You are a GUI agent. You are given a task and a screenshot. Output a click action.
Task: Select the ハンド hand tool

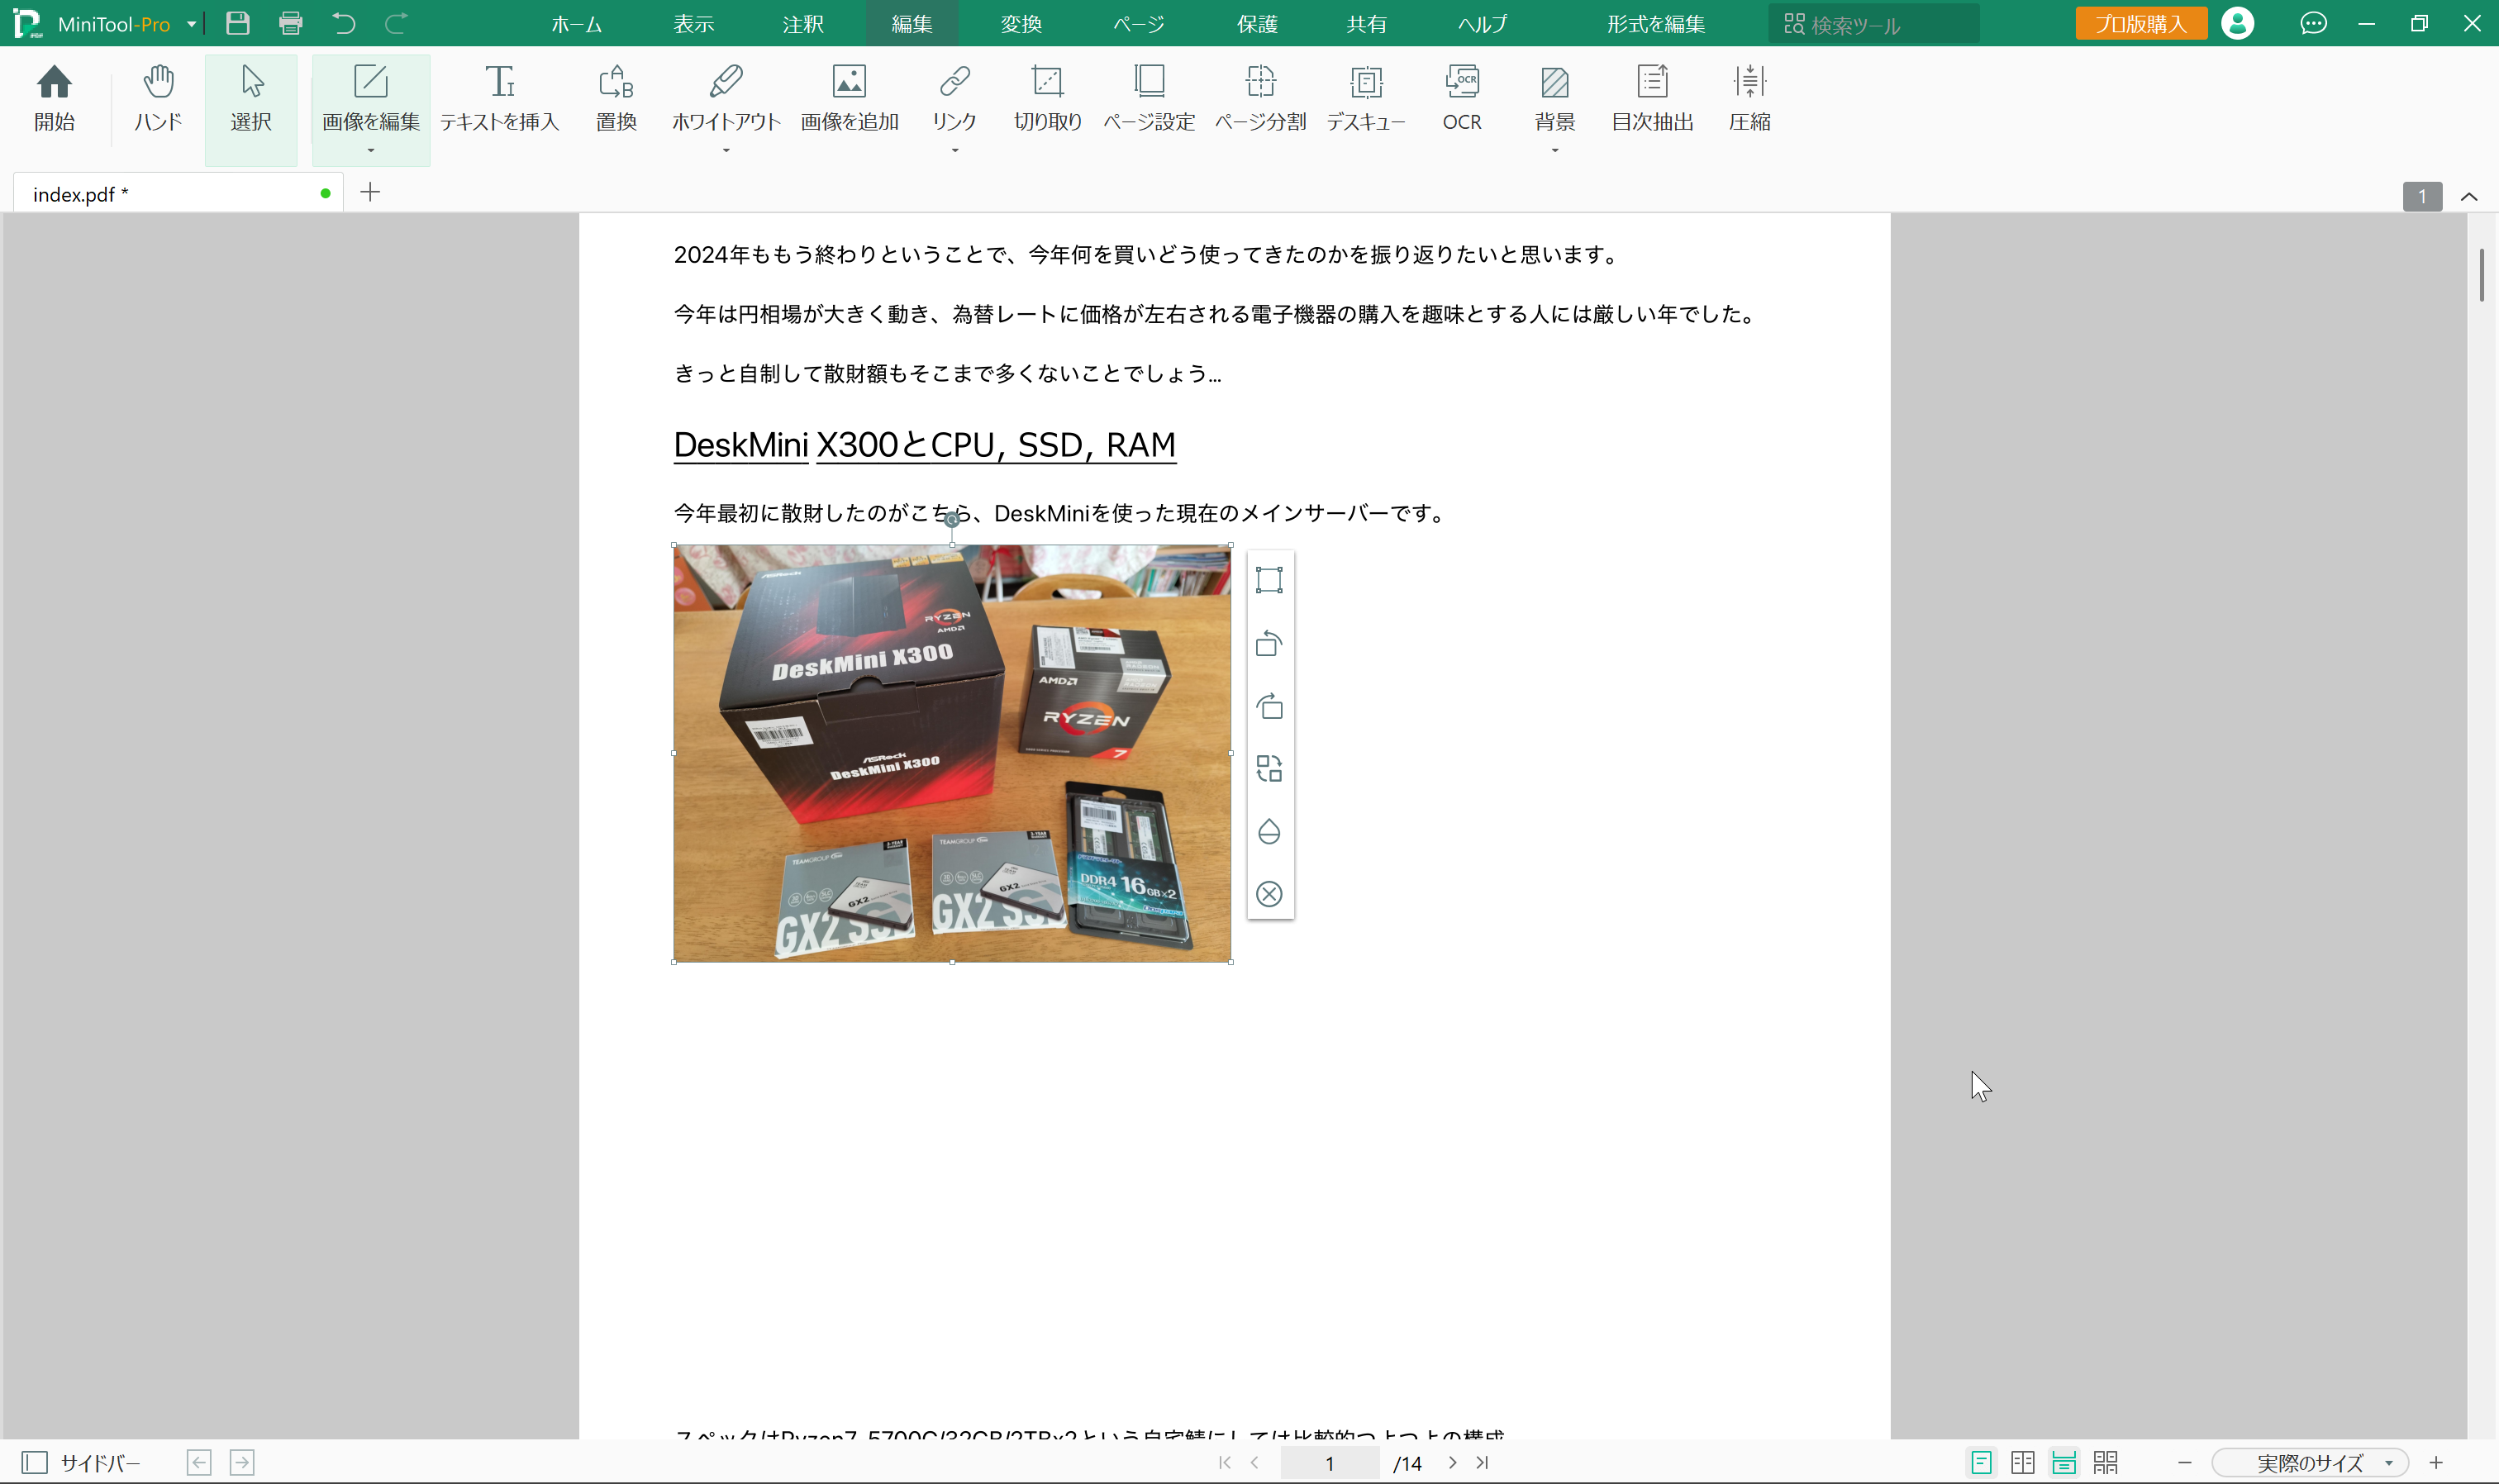point(158,98)
